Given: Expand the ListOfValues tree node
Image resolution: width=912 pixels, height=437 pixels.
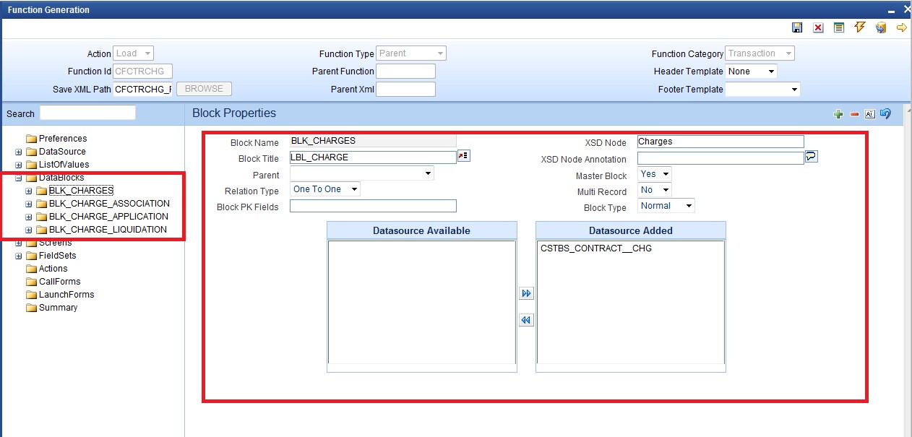Looking at the screenshot, I should pyautogui.click(x=19, y=165).
